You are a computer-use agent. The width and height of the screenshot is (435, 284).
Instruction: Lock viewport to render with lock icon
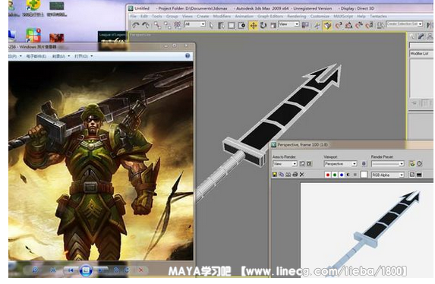pyautogui.click(x=364, y=164)
